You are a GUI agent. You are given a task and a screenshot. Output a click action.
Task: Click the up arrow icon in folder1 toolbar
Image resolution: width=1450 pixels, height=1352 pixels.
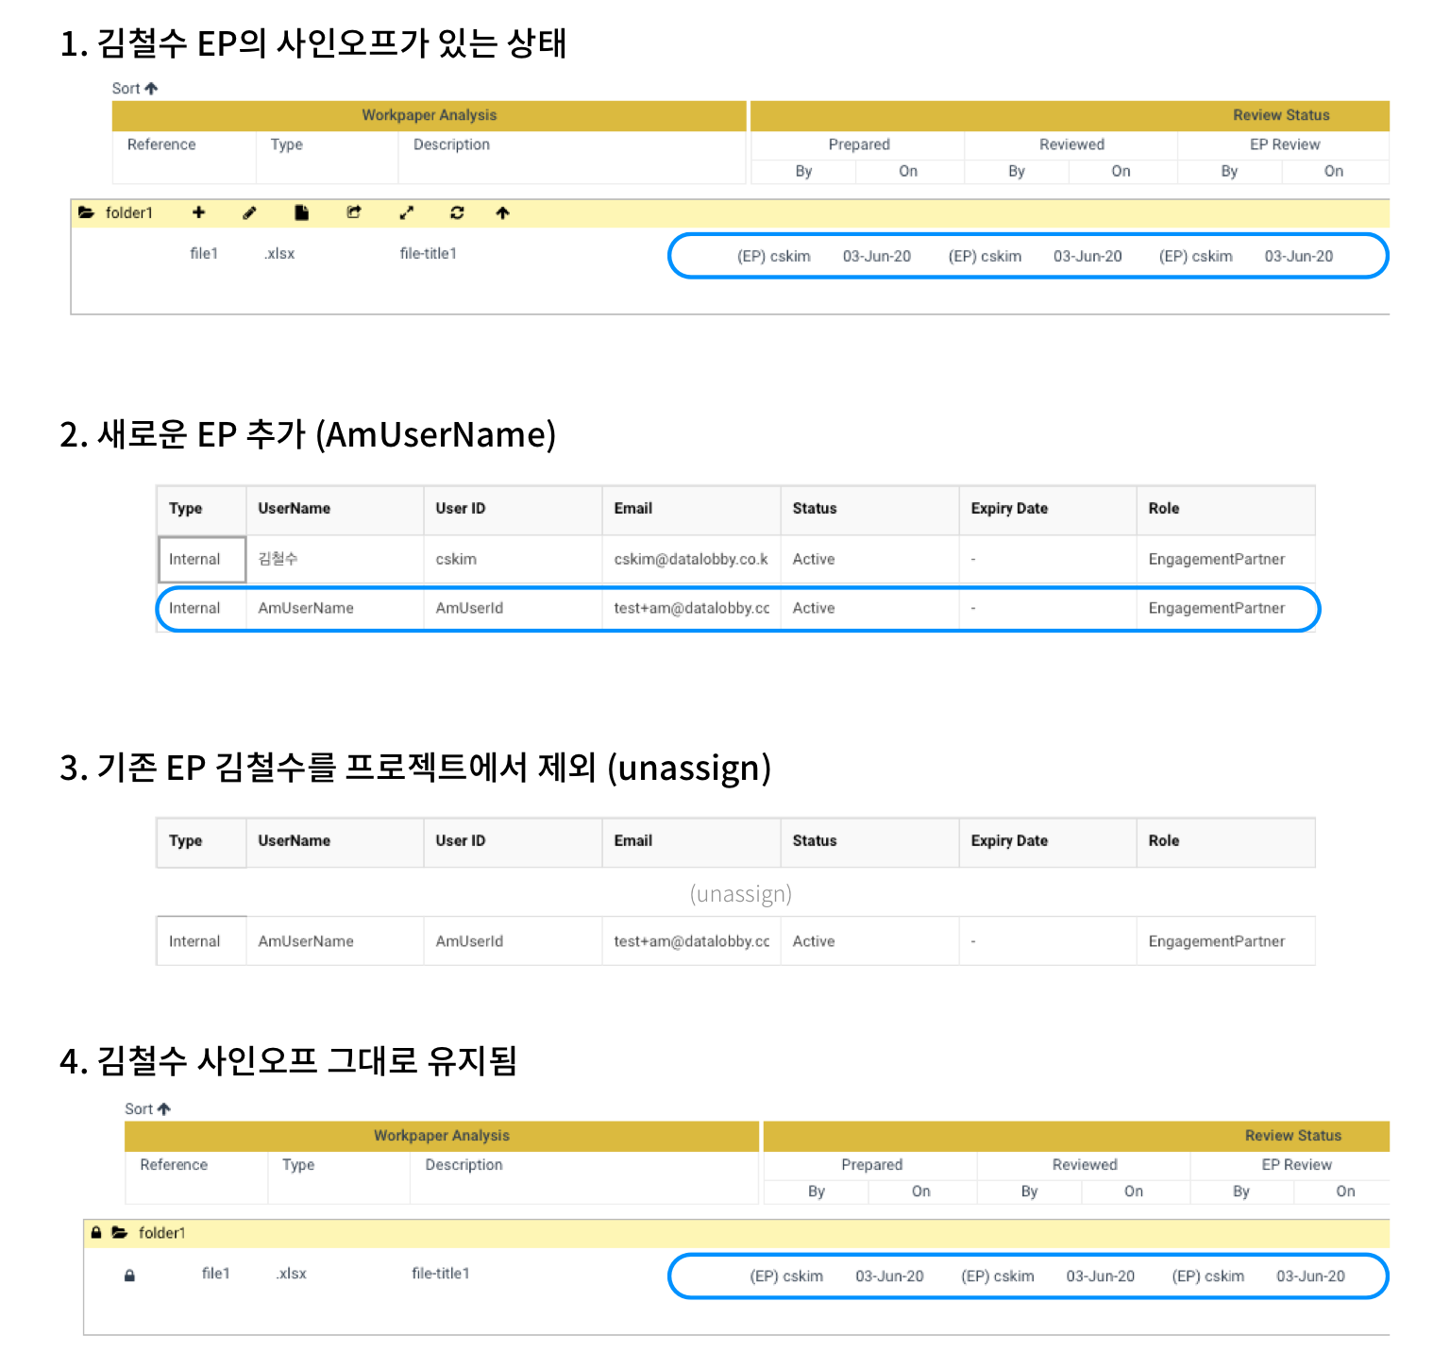(x=502, y=212)
